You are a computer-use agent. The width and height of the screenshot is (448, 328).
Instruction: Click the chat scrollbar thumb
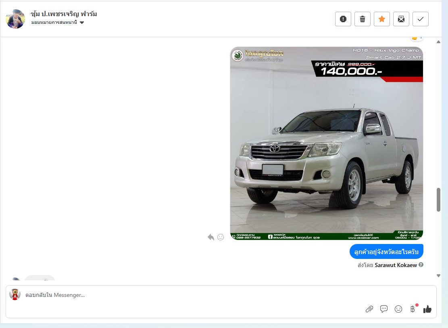[438, 200]
